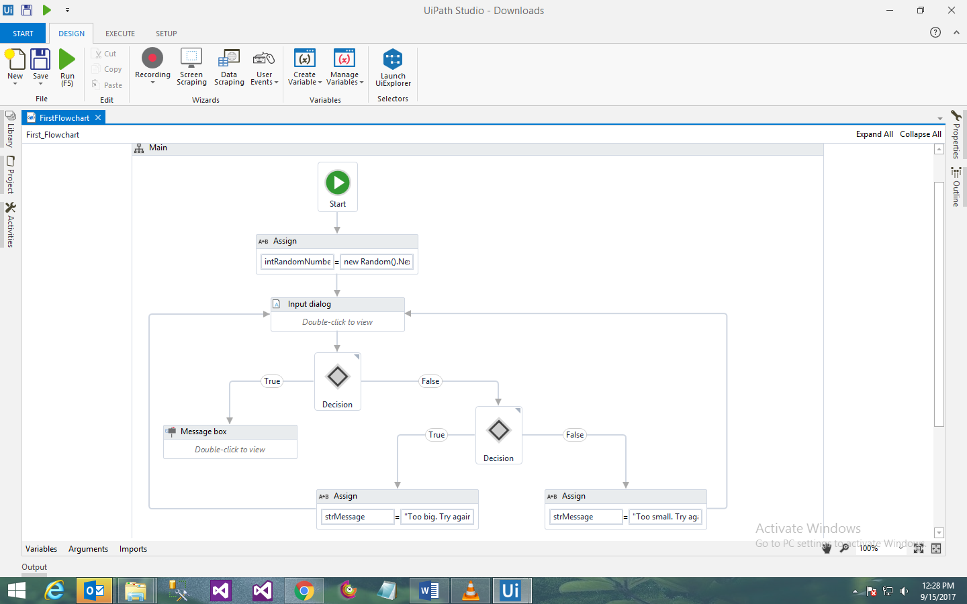
Task: Open the zoom percentage dropdown
Action: [x=901, y=548]
